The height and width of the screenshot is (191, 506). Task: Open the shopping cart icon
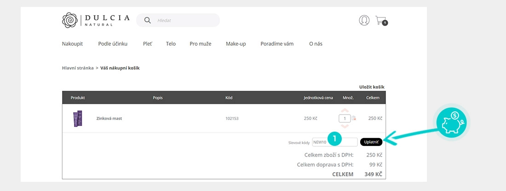pos(381,21)
